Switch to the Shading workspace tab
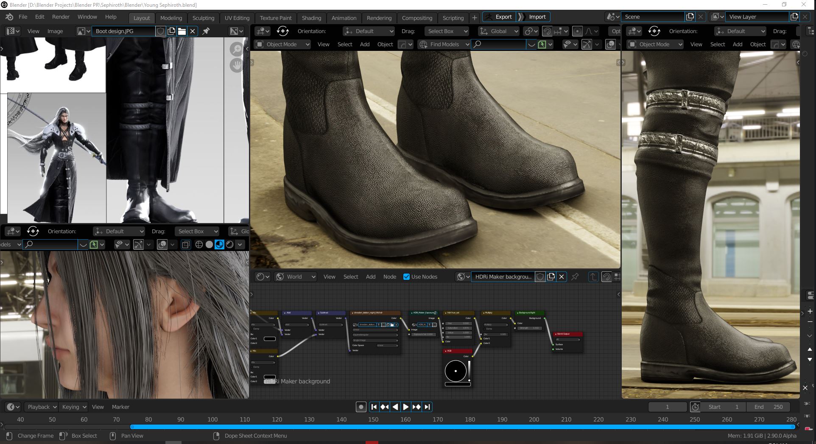This screenshot has width=816, height=444. [x=311, y=18]
